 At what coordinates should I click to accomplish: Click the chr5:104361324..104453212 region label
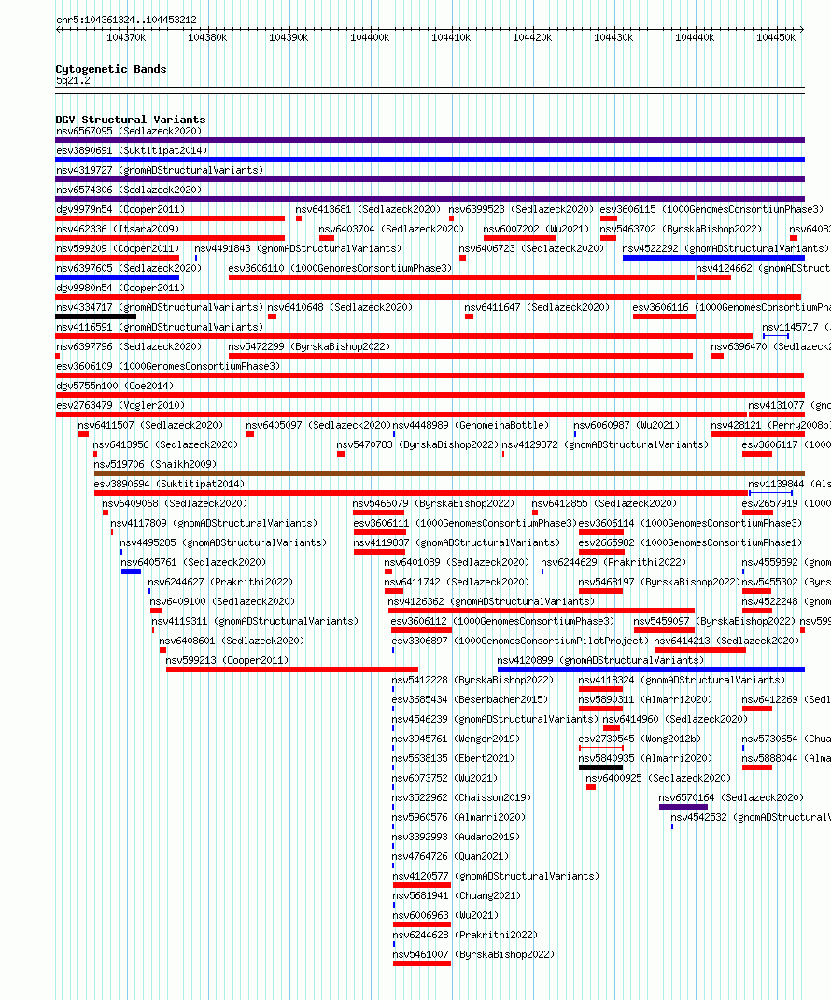(x=126, y=20)
